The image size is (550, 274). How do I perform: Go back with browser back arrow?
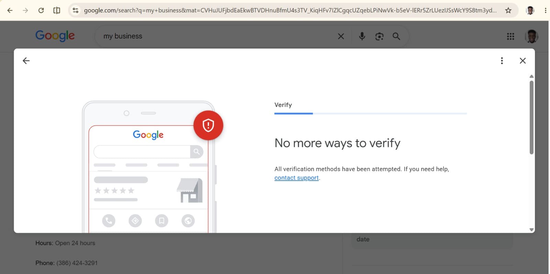tap(10, 10)
